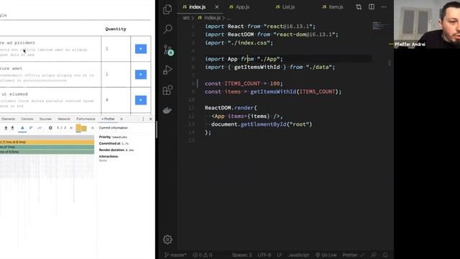The image size is (460, 259).
Task: Open the DevTools Console tab
Action: coord(27,119)
